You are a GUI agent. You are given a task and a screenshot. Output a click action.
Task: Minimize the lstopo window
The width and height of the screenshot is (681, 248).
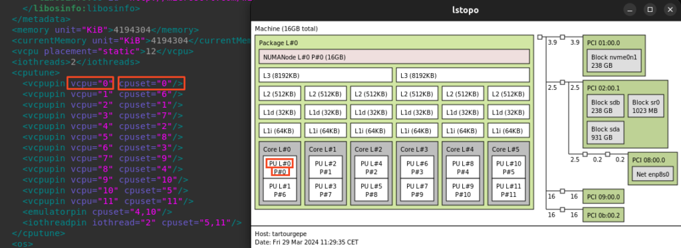(x=630, y=9)
